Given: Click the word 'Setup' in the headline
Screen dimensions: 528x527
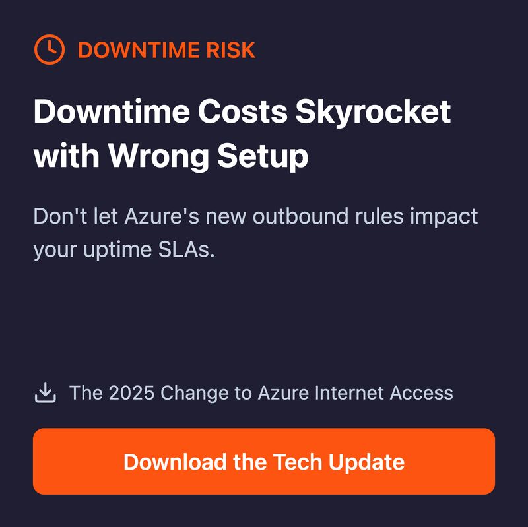Looking at the screenshot, I should (263, 156).
